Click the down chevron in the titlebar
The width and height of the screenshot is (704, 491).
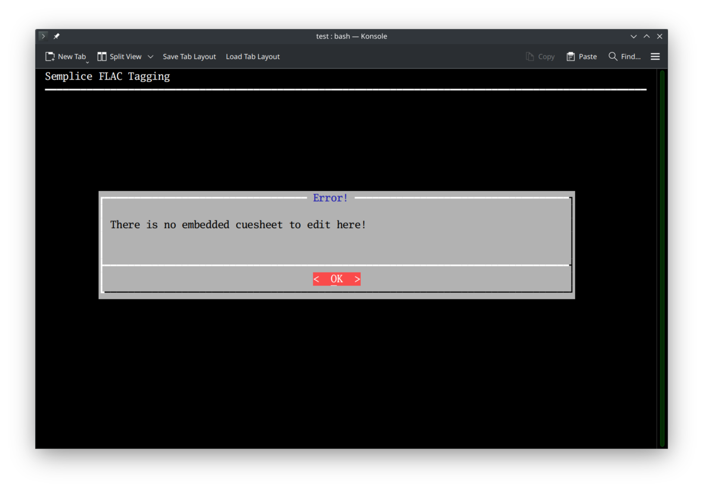pos(633,36)
